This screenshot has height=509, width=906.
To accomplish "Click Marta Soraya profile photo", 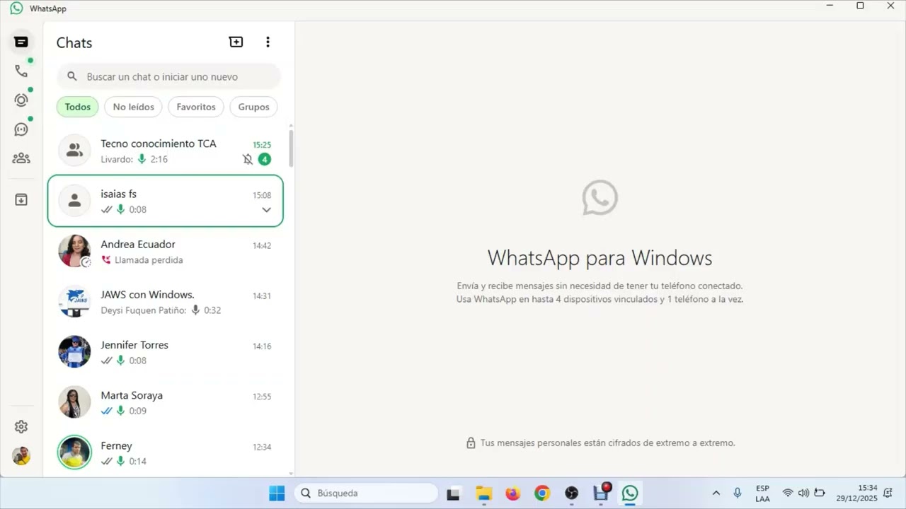I will (74, 402).
